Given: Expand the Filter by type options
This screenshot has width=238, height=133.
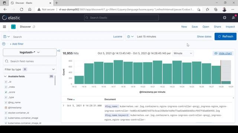Looking at the screenshot, I should tap(30, 69).
